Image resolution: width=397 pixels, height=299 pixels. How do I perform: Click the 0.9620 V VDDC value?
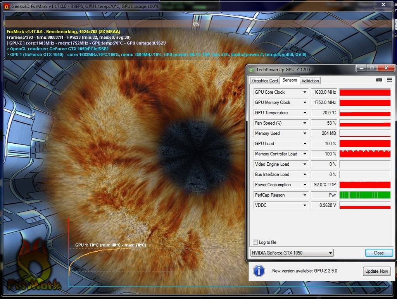coord(324,205)
